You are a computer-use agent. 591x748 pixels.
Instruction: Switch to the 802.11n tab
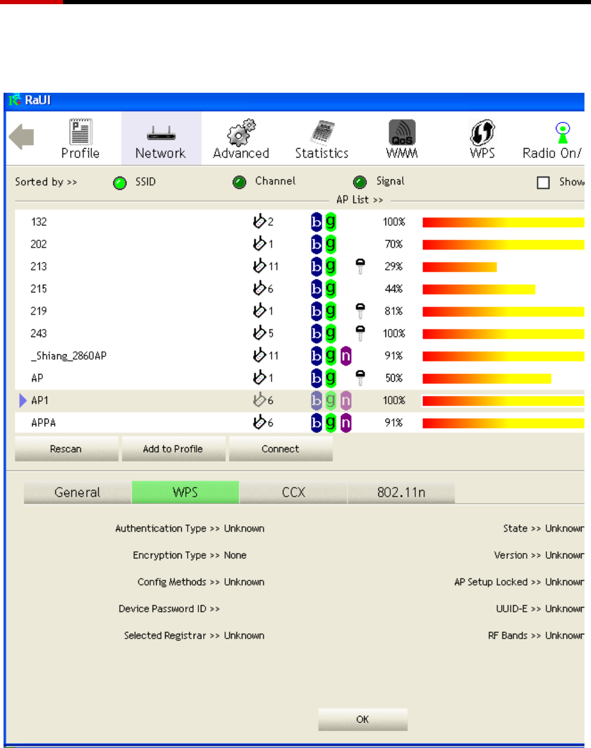pyautogui.click(x=401, y=492)
